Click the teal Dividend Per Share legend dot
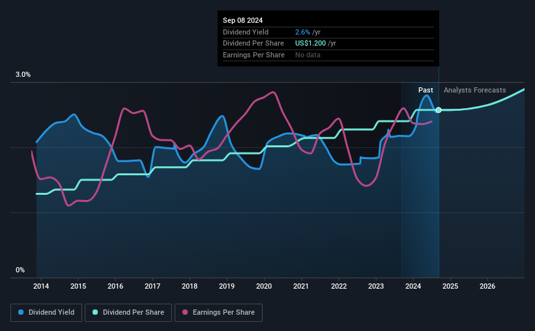Image resolution: width=535 pixels, height=331 pixels. pyautogui.click(x=95, y=312)
